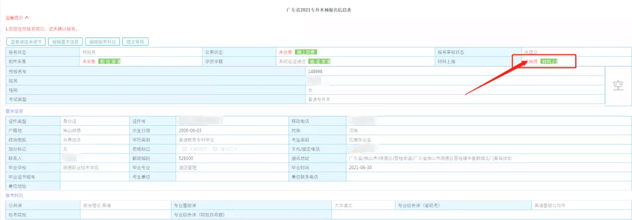Click the 顺德职业技术学院 school value
Screen dimensions: 632x220
click(x=81, y=167)
